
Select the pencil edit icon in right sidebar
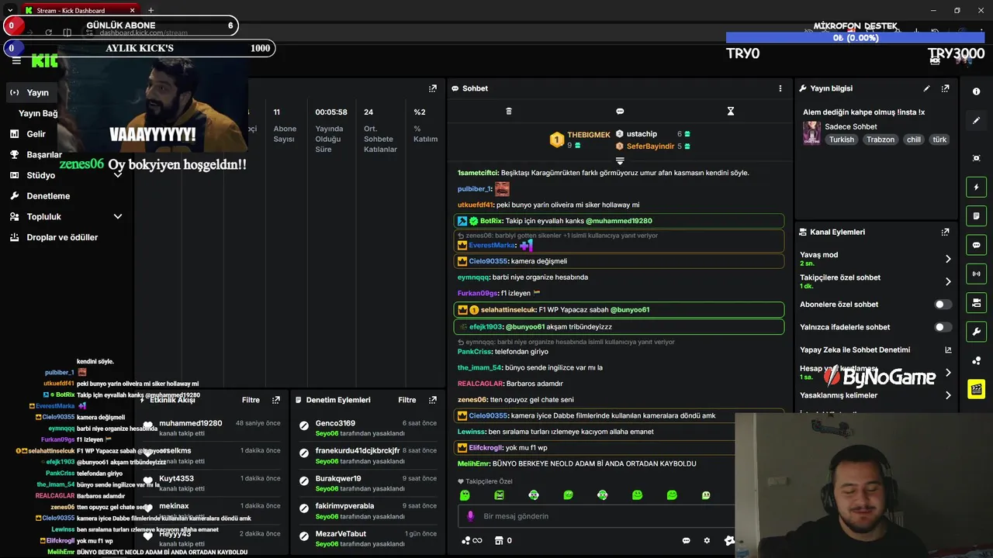976,121
